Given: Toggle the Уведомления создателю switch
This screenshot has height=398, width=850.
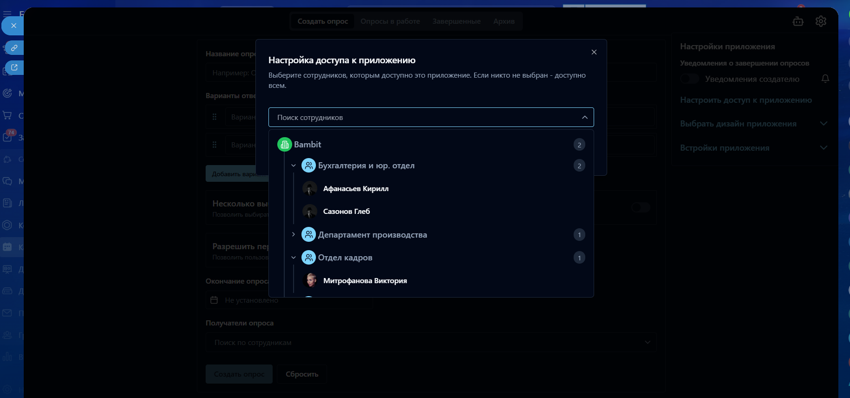Looking at the screenshot, I should click(x=689, y=79).
